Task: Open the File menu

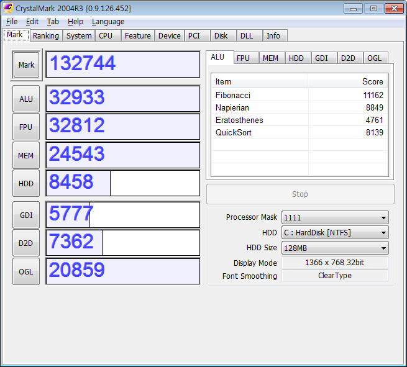Action: pyautogui.click(x=12, y=22)
